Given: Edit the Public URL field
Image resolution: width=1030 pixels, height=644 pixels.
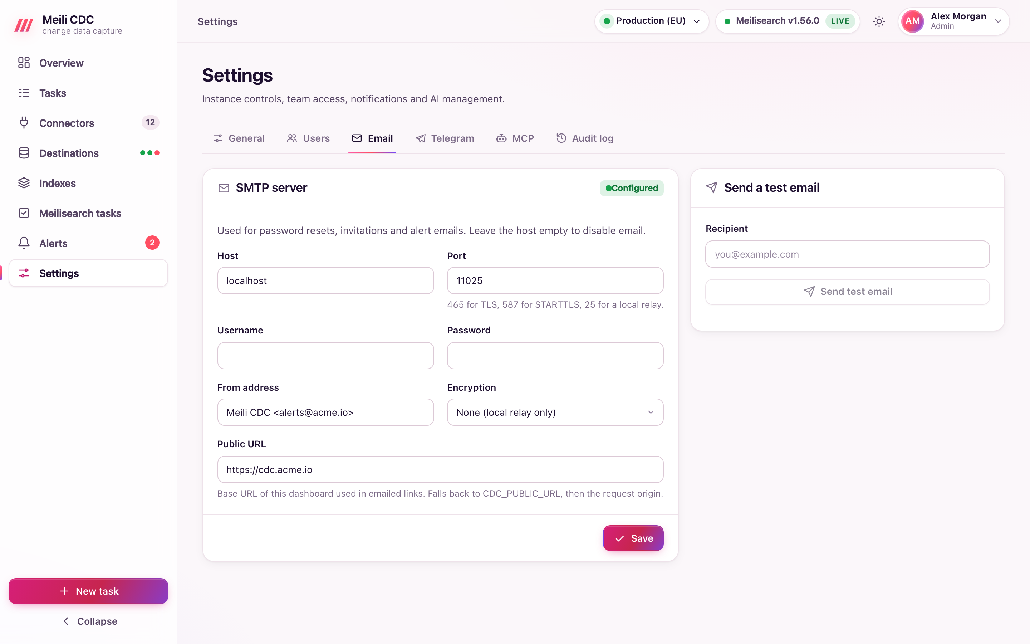Looking at the screenshot, I should pos(440,469).
